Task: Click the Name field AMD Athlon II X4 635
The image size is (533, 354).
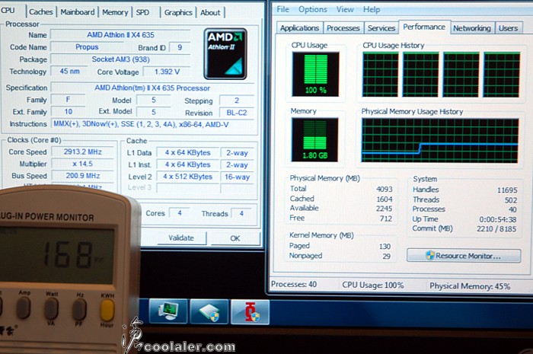Action: coord(120,35)
